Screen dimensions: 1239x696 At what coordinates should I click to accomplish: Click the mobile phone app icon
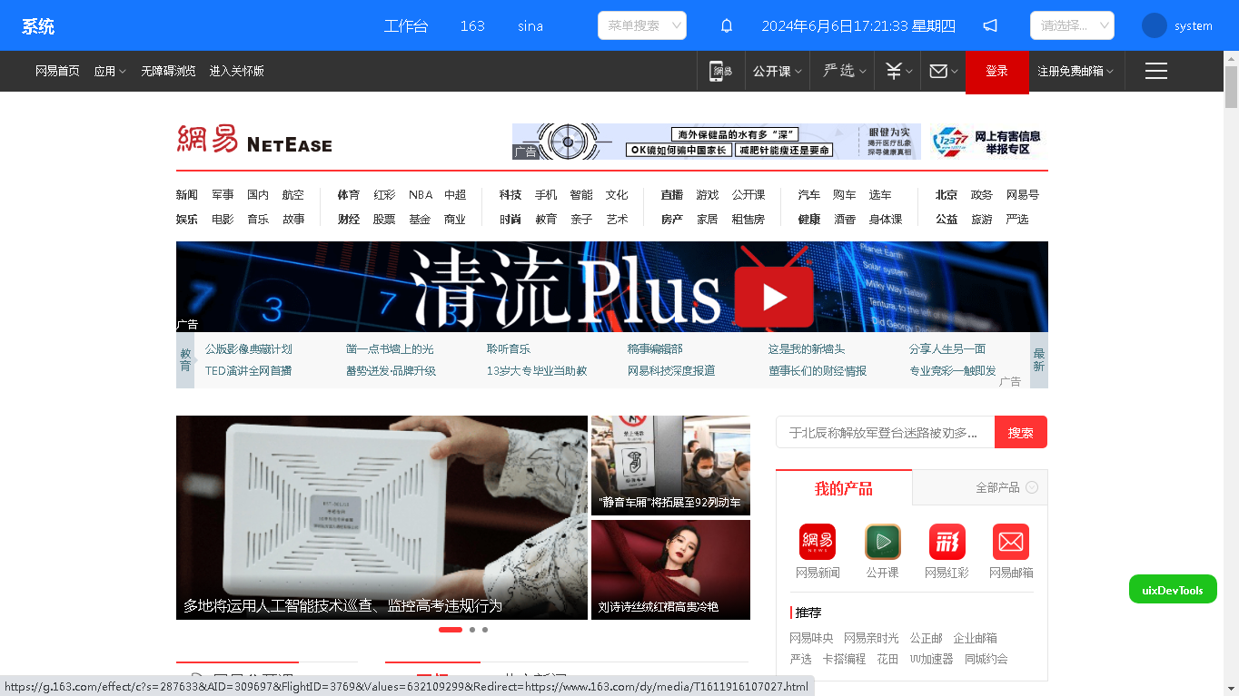pos(720,71)
